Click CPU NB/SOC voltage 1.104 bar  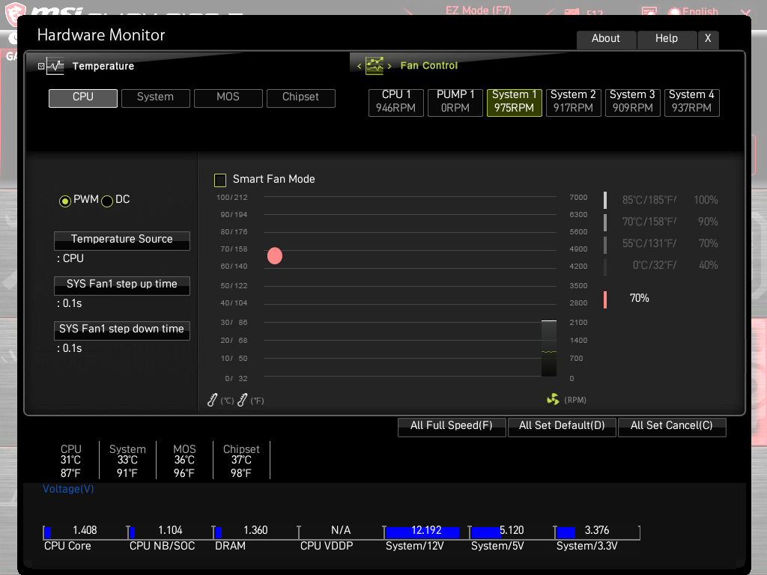coord(170,532)
